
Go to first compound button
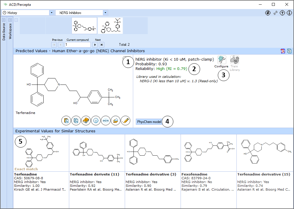click(54, 45)
